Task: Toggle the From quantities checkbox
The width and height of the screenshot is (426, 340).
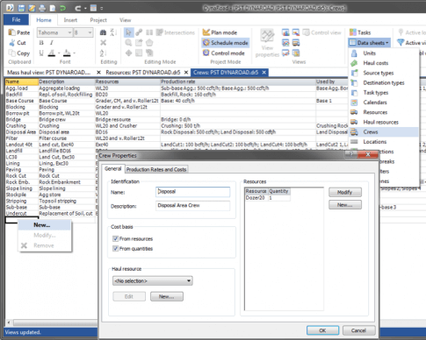Action: click(115, 249)
